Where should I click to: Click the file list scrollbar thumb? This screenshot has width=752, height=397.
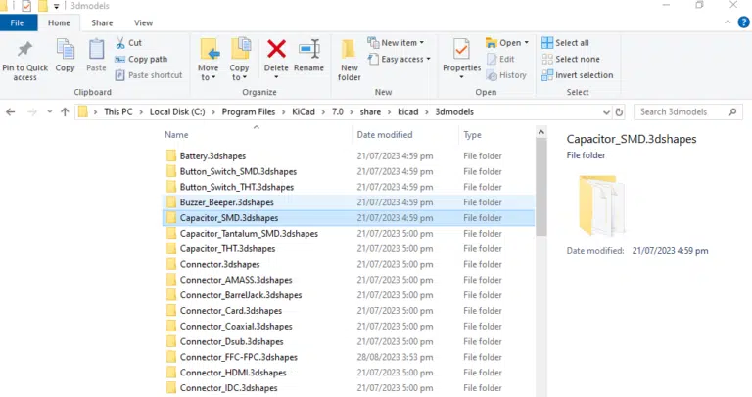pyautogui.click(x=540, y=187)
